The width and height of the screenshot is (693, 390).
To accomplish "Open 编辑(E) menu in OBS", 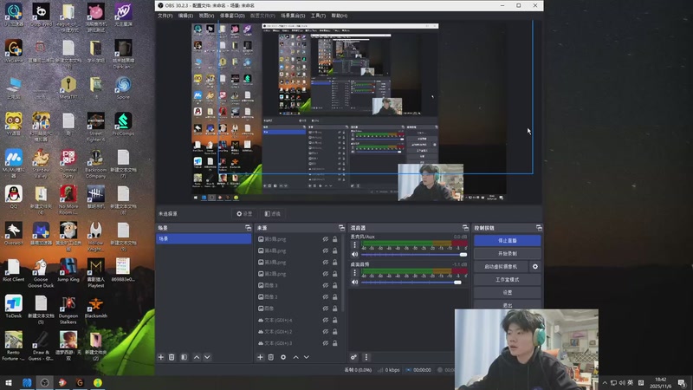I will coord(185,16).
